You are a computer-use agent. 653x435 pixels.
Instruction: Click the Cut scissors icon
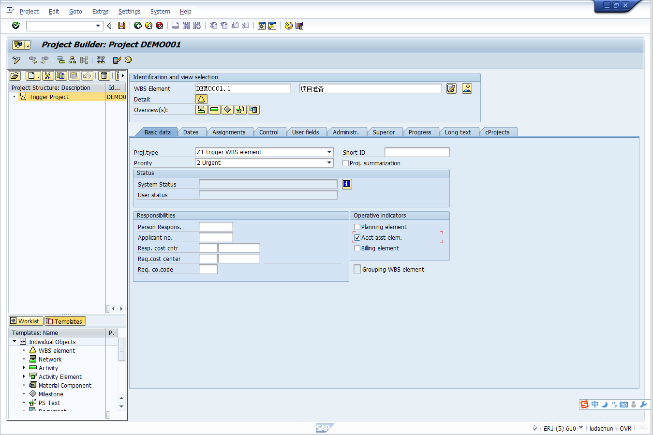click(x=47, y=76)
